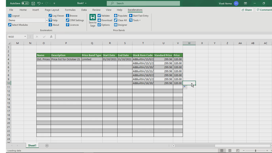Image resolution: width=272 pixels, height=153 pixels.
Task: Open the About info
Action: [x=54, y=25]
